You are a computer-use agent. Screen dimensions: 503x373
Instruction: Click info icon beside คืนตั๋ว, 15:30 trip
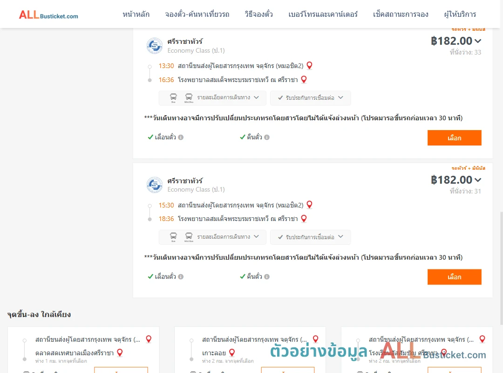(267, 276)
